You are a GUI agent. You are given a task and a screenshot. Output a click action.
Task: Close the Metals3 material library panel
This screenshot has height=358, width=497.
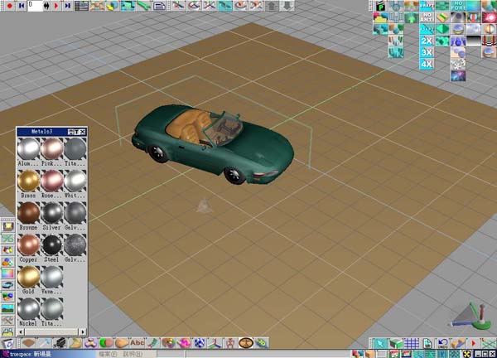click(x=82, y=131)
